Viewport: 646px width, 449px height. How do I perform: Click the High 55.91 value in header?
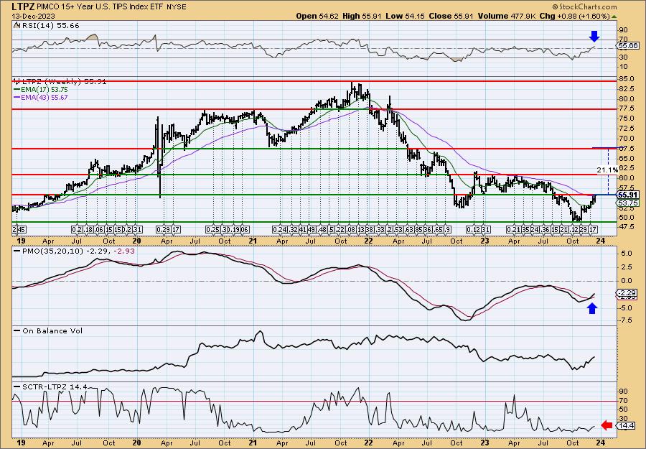tap(362, 16)
